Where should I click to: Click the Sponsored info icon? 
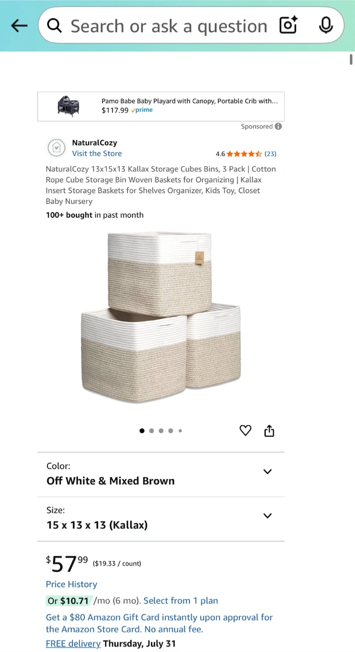click(278, 126)
